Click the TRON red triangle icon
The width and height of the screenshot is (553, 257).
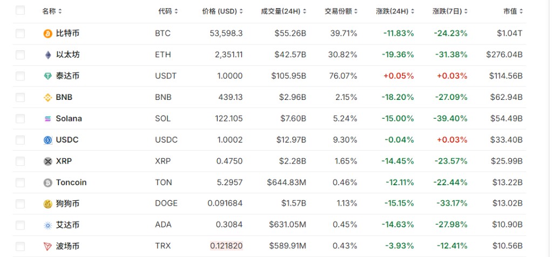pos(48,246)
